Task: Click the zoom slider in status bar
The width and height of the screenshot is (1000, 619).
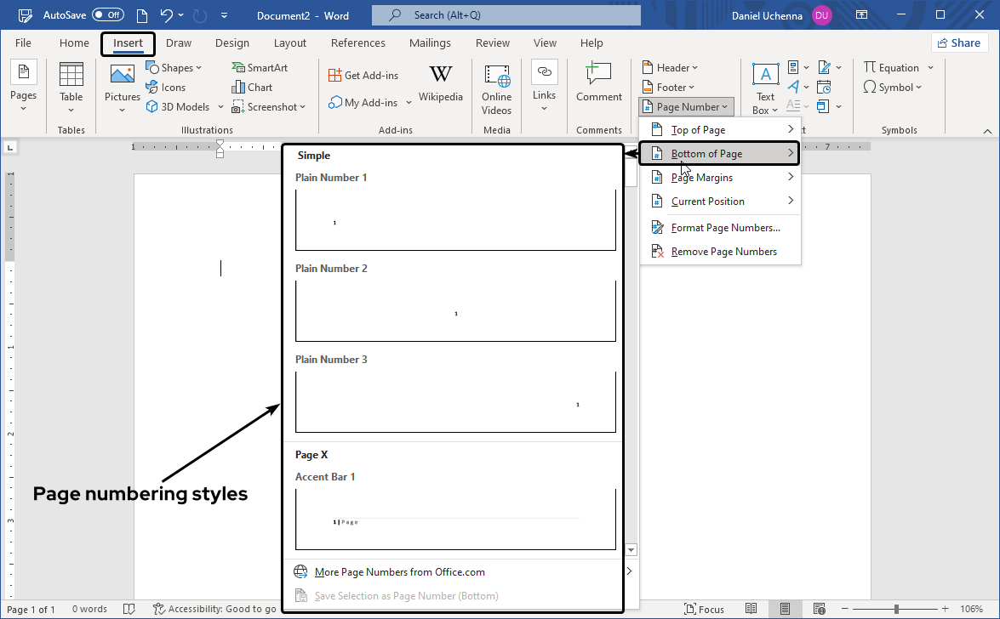Action: (895, 609)
